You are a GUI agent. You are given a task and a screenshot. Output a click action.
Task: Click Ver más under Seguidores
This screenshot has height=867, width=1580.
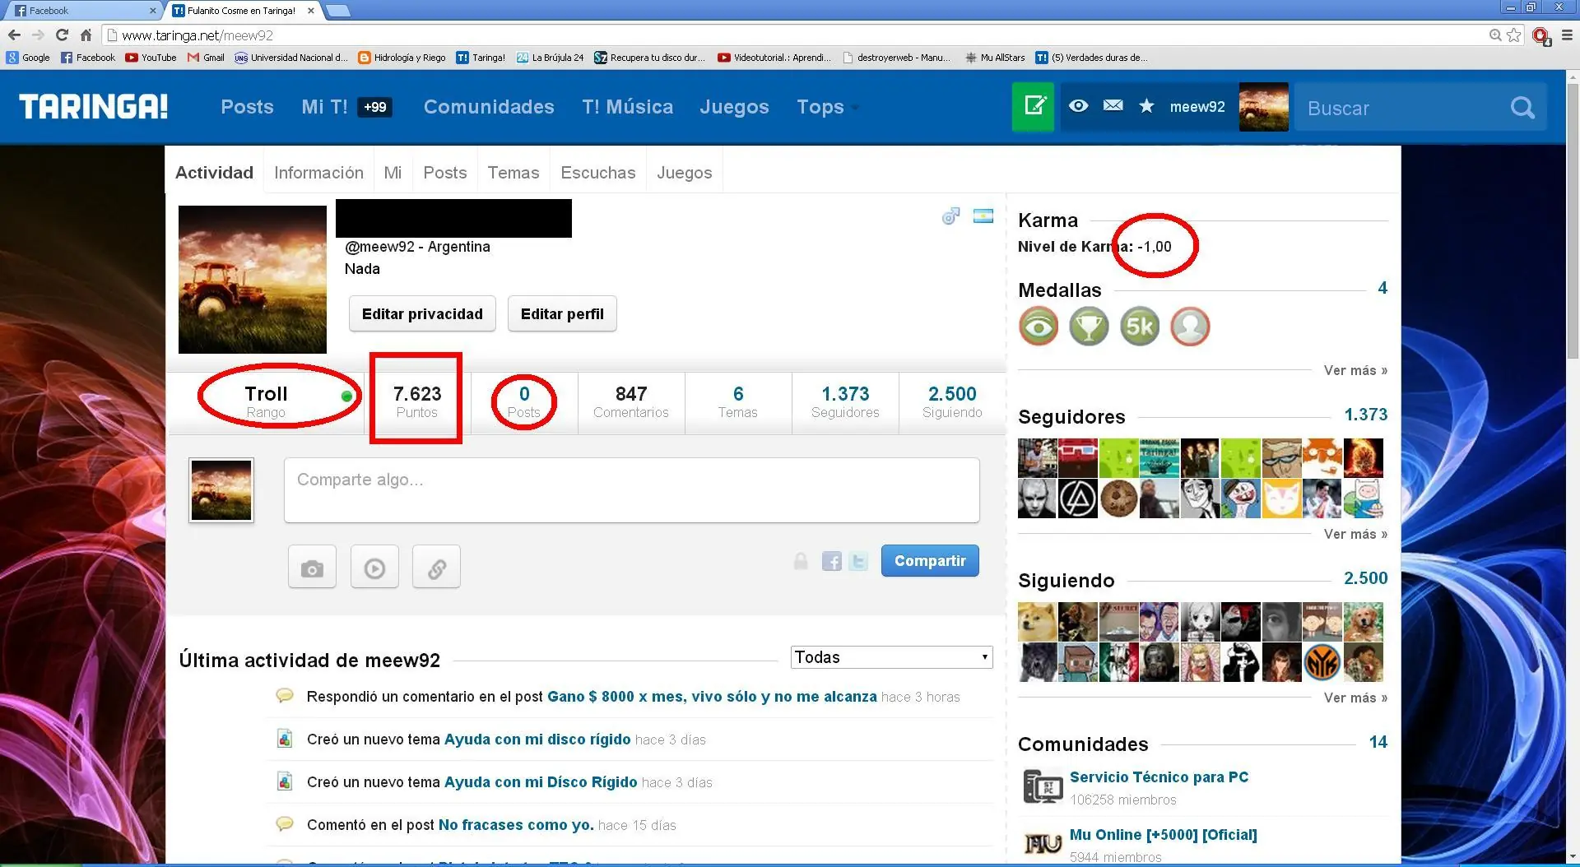coord(1355,535)
